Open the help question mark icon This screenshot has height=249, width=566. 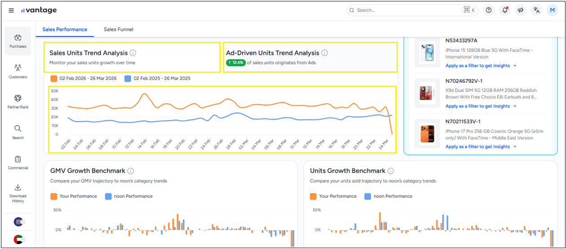coord(489,10)
